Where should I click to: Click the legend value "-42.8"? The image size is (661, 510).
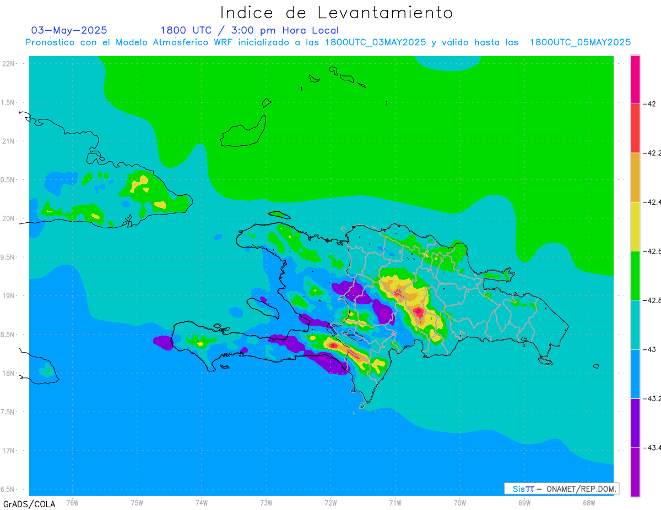click(651, 300)
